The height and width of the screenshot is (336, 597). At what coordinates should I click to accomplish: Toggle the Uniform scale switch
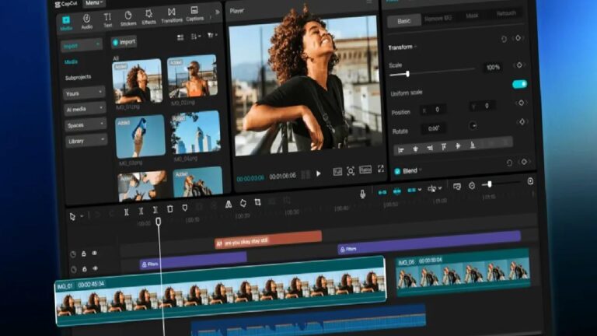coord(519,84)
